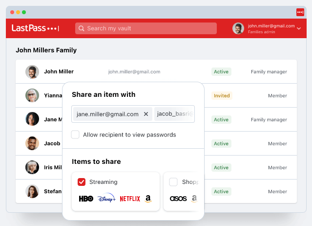Click the John Miller name in the first row
The image size is (312, 226).
(59, 71)
